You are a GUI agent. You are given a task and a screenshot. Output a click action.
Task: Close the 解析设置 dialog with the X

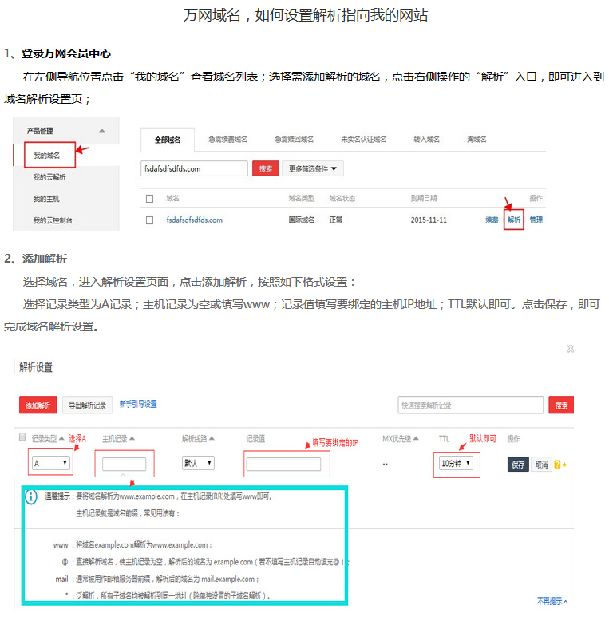[570, 349]
